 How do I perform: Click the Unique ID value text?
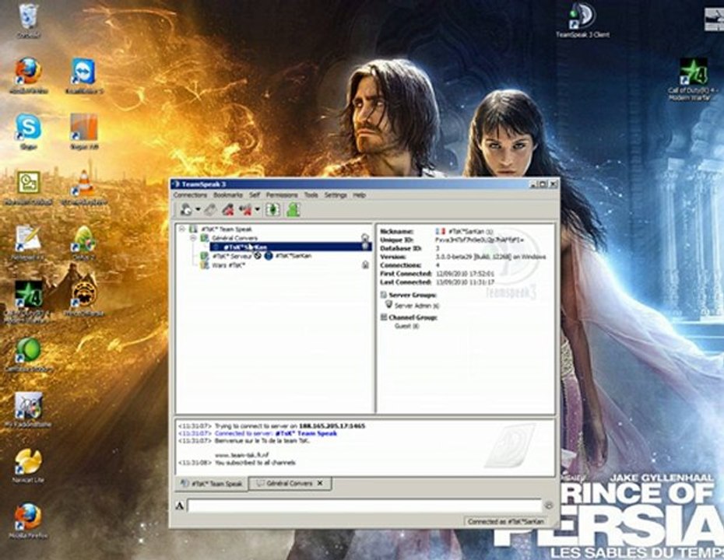(480, 240)
